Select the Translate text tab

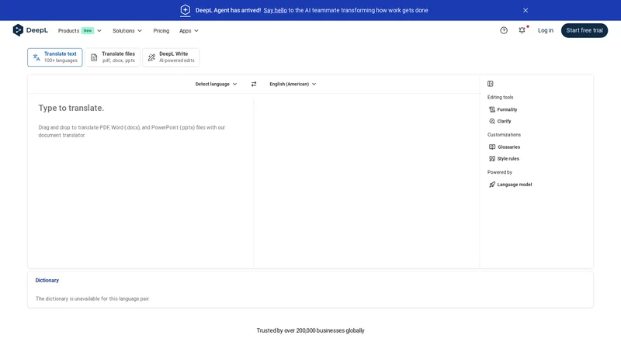[x=54, y=57]
